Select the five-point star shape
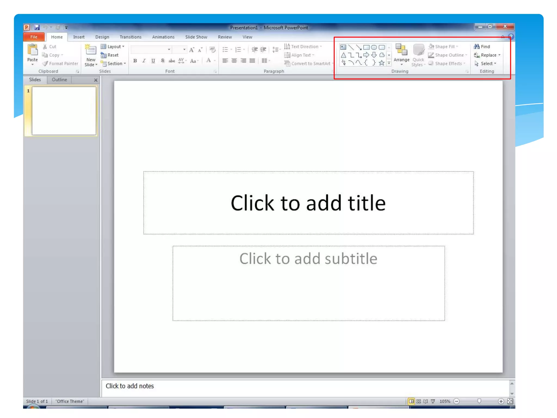This screenshot has width=557, height=418. 382,63
